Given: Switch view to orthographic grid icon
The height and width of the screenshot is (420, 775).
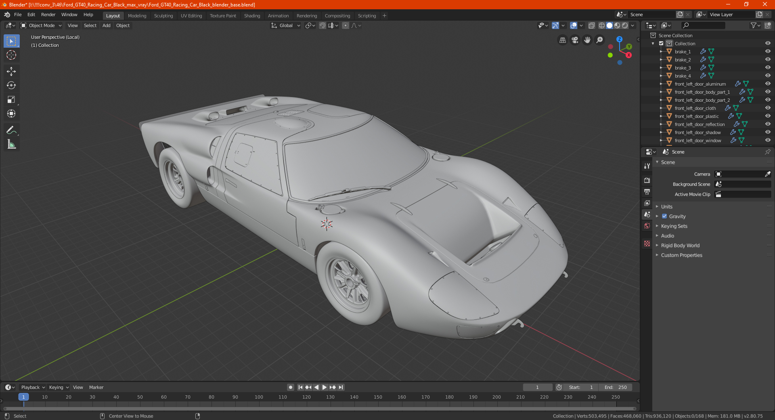Looking at the screenshot, I should (562, 40).
